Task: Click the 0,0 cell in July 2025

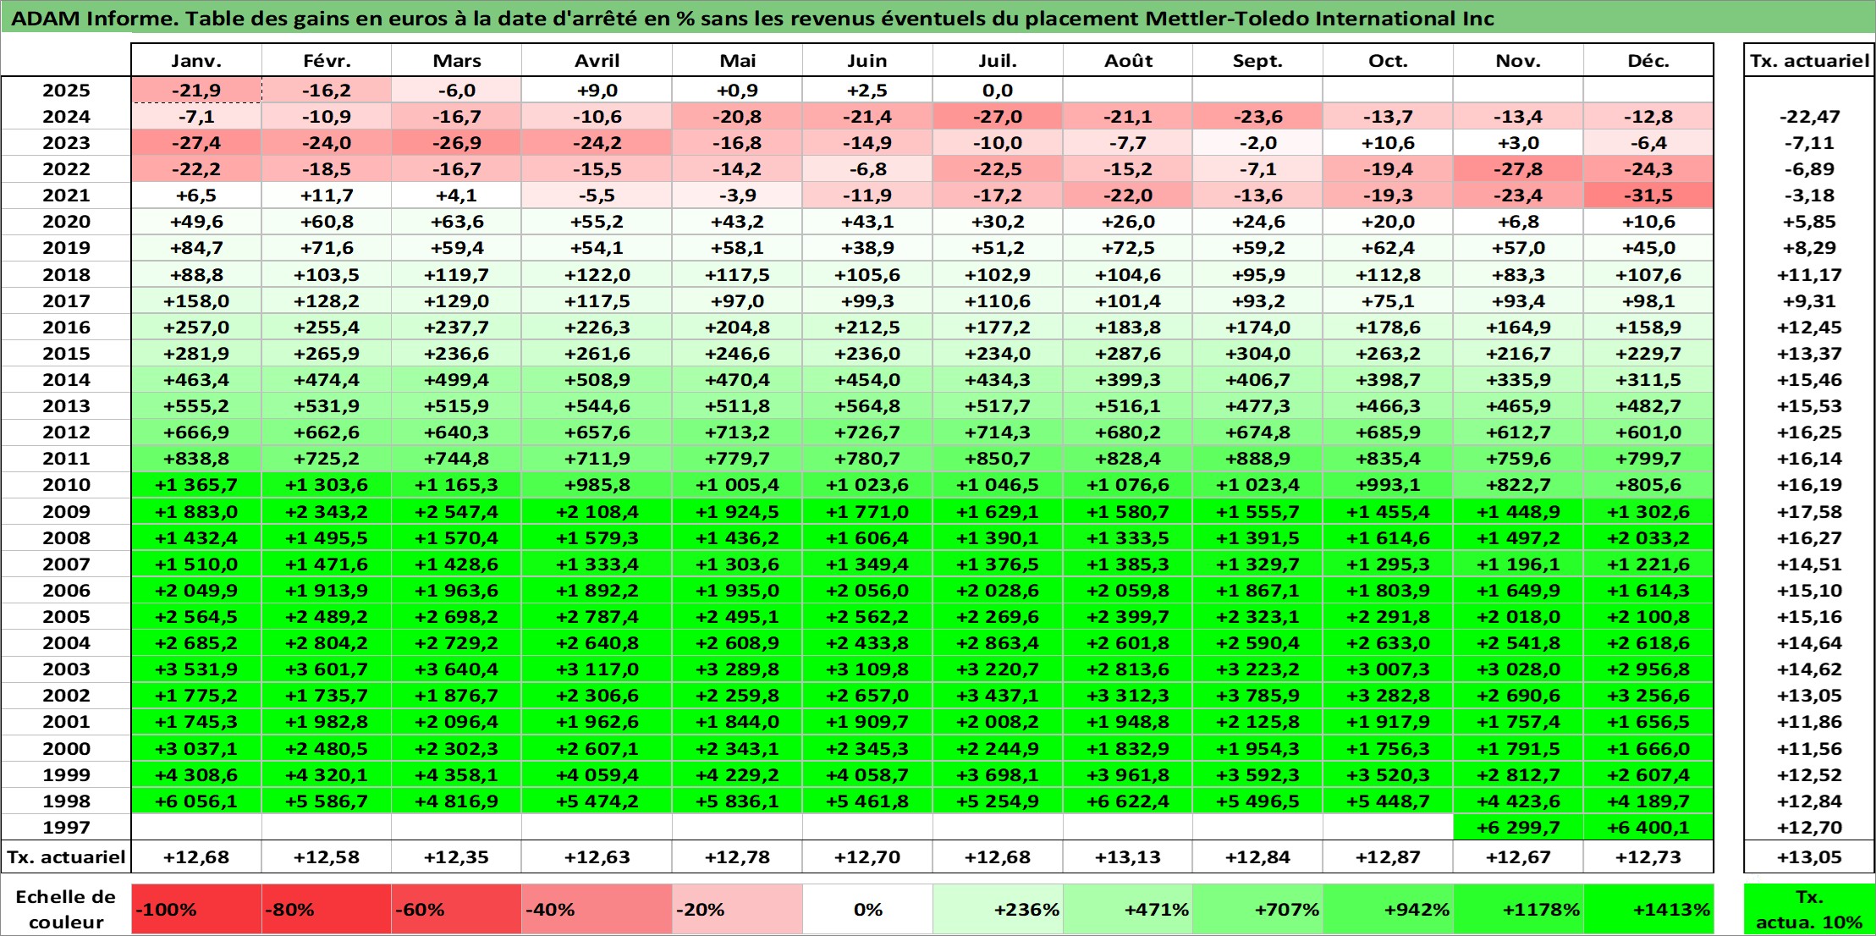Action: point(998,91)
